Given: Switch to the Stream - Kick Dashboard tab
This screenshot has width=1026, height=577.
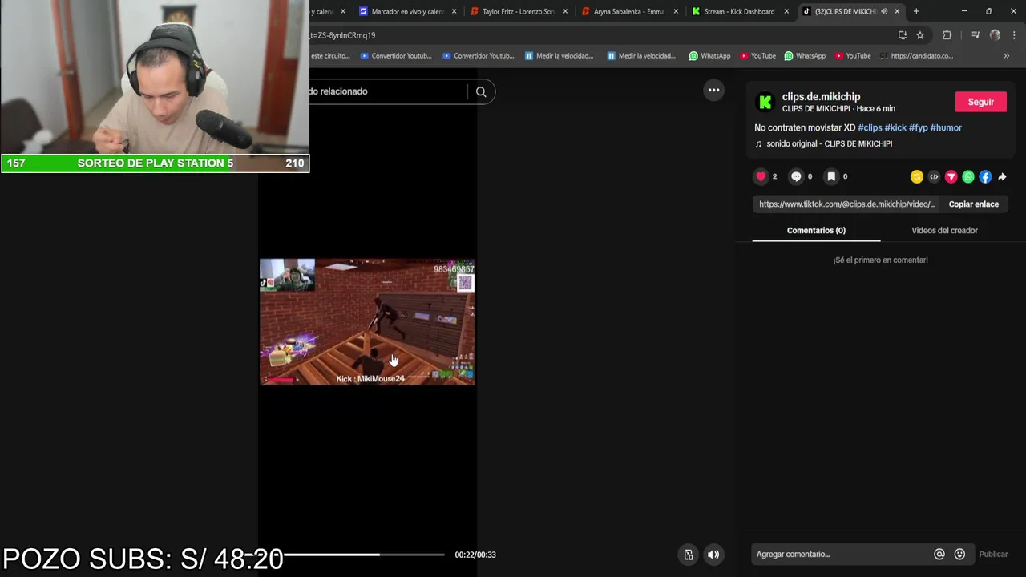Looking at the screenshot, I should click(x=739, y=11).
